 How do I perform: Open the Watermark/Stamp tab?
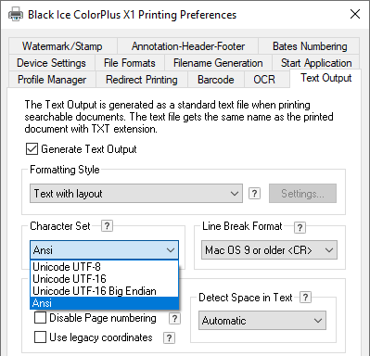tap(62, 46)
